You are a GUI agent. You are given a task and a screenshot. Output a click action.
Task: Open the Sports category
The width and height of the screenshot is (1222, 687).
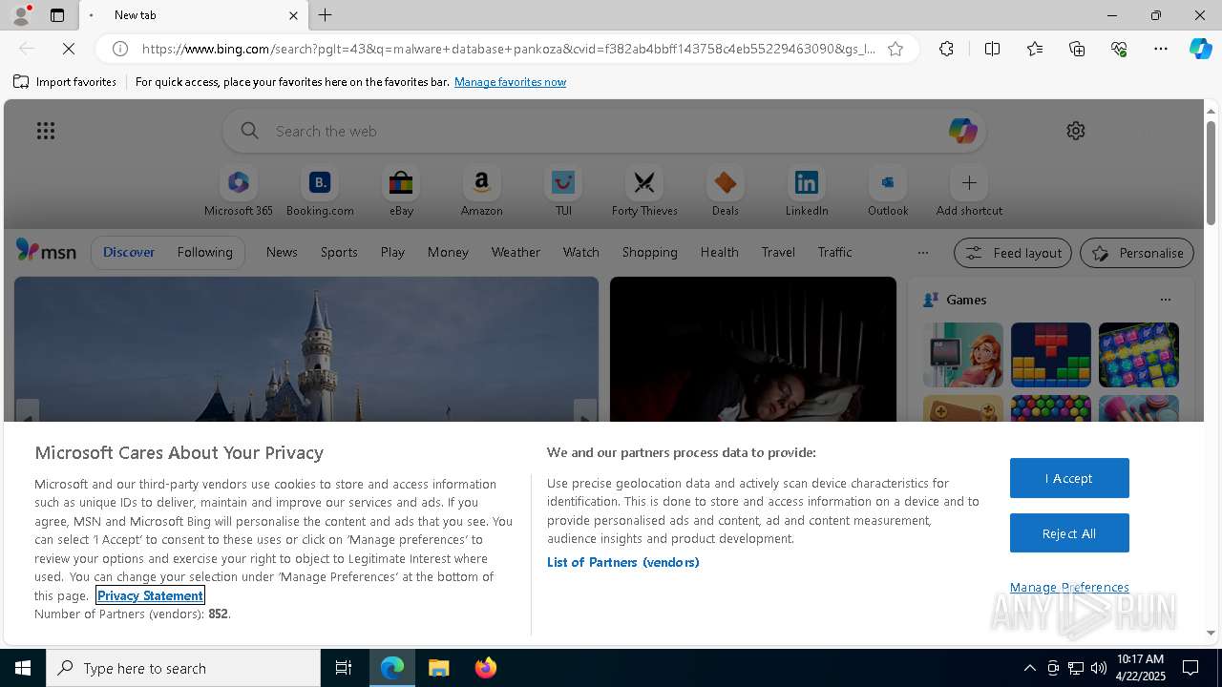339,252
